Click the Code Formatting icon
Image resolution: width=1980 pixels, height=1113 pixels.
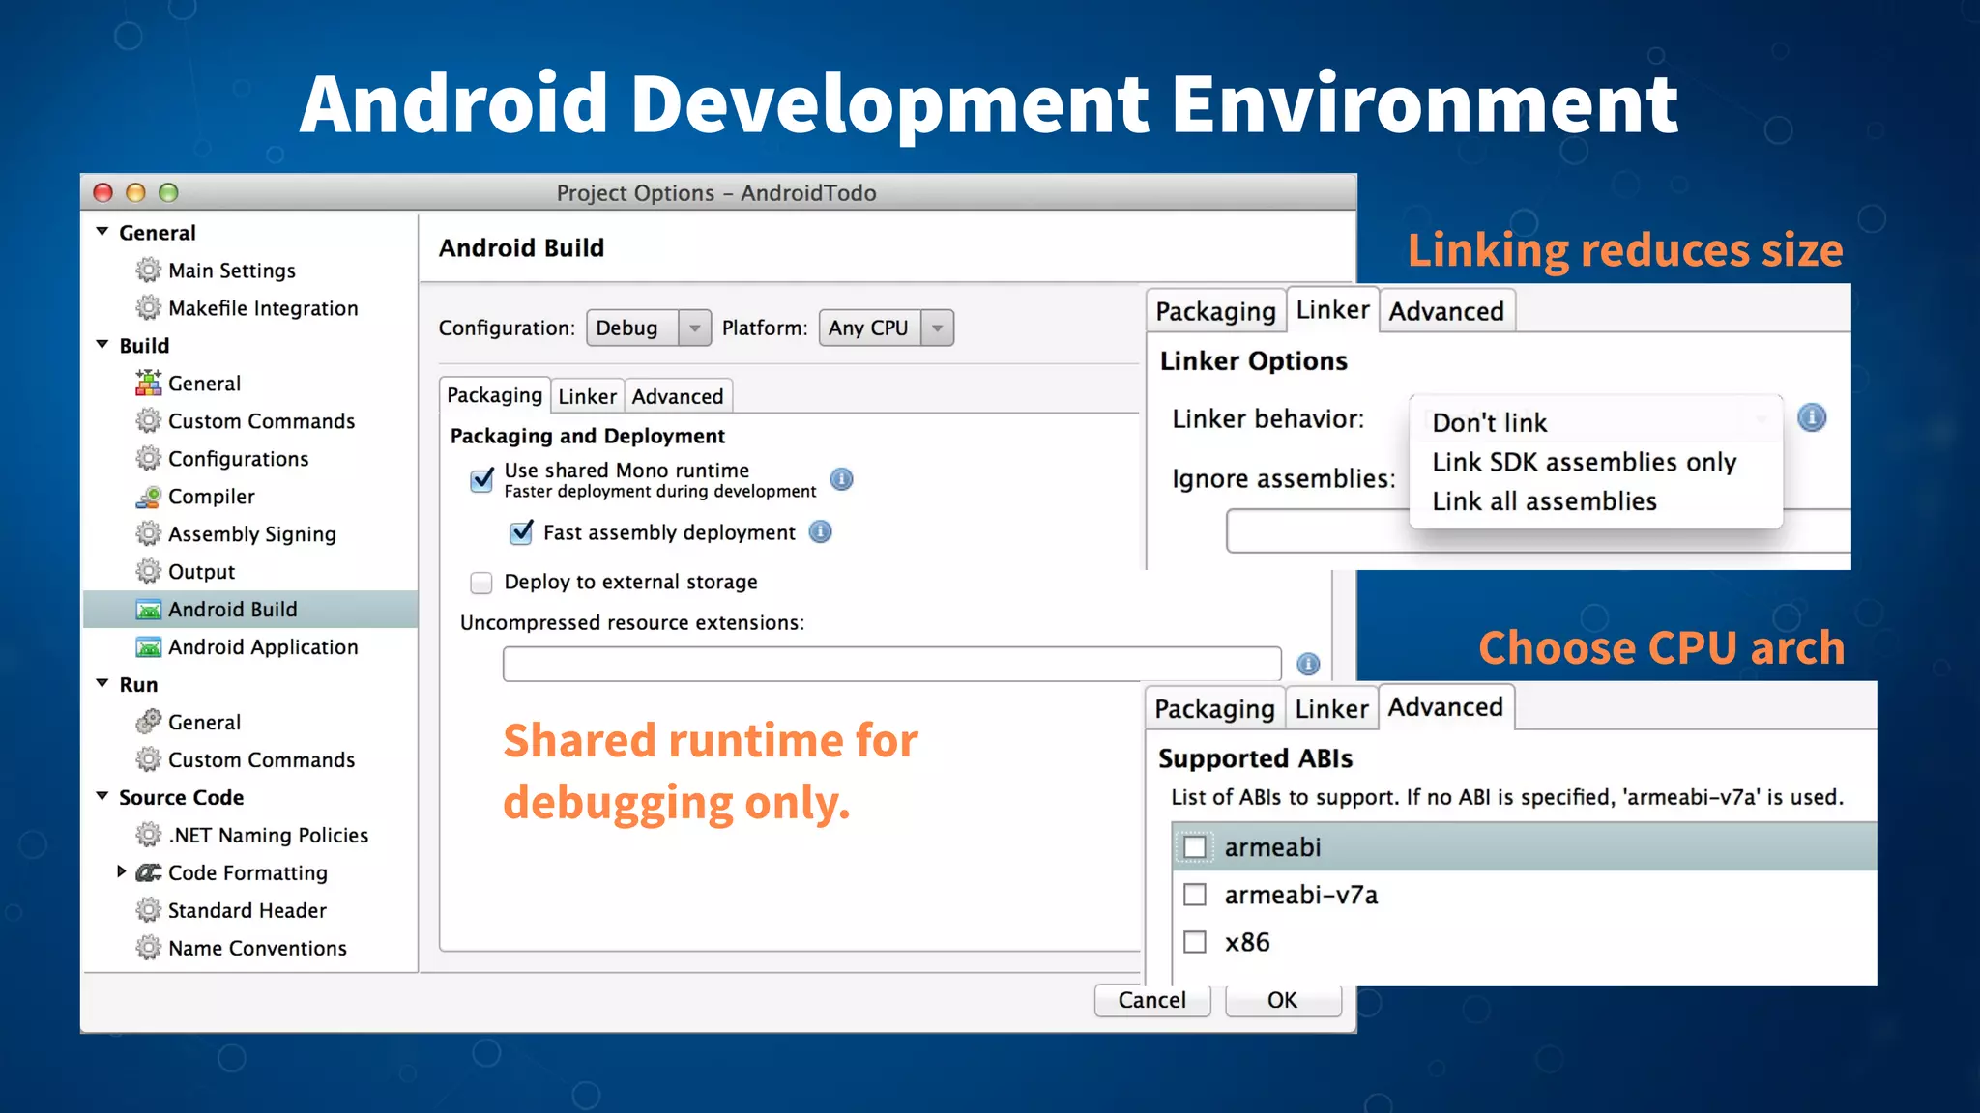(148, 872)
